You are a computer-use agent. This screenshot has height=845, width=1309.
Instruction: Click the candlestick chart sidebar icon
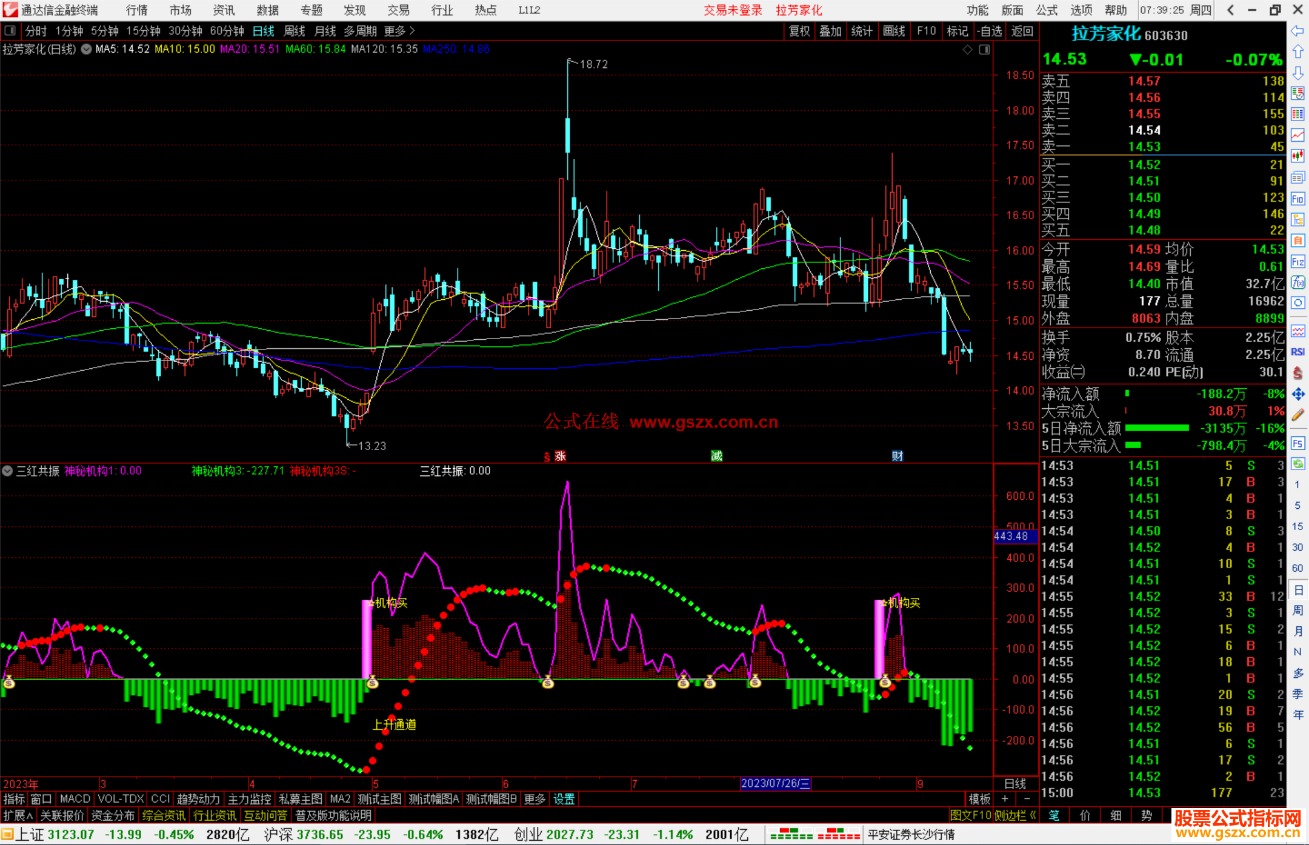click(1297, 156)
